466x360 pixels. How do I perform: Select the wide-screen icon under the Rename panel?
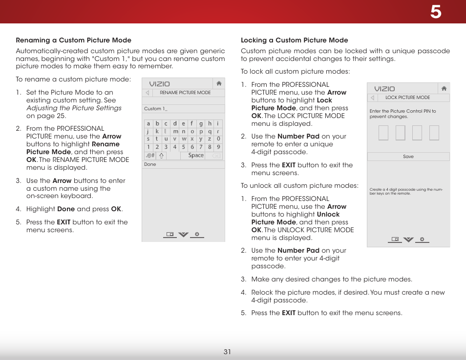tap(170, 235)
